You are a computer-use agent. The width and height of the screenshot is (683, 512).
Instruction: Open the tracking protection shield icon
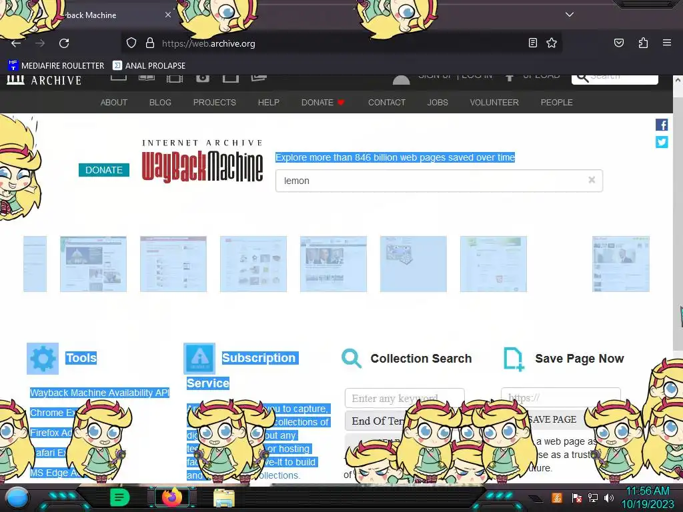131,43
